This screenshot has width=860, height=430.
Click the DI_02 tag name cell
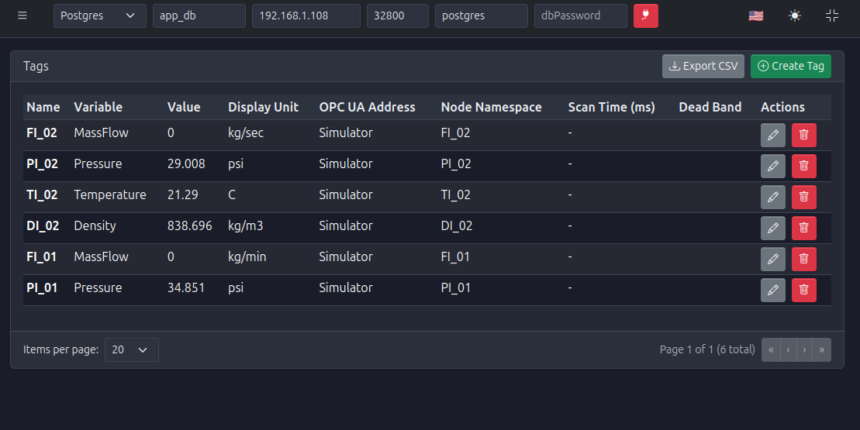tap(43, 225)
